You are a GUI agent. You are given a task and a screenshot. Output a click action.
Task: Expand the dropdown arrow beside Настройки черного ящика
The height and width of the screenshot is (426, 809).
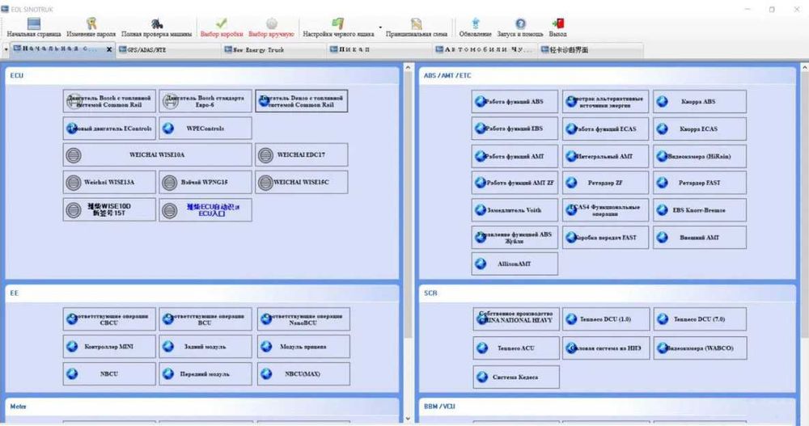[380, 27]
